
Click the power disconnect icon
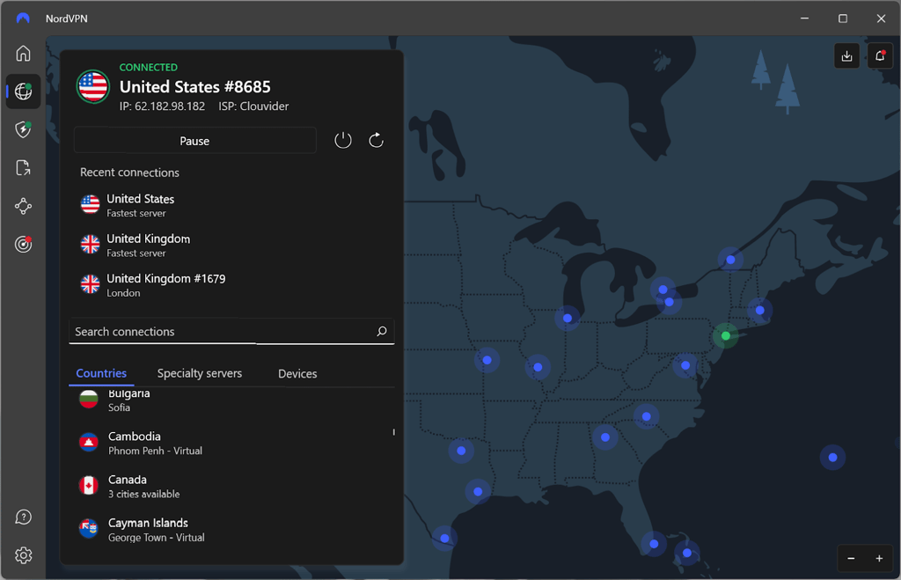[x=343, y=140]
